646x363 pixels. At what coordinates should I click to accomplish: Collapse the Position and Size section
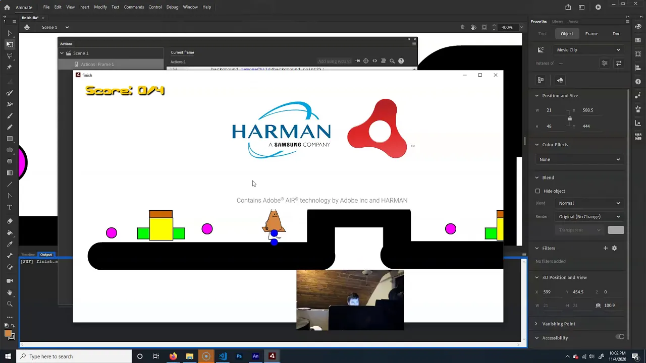pos(537,96)
